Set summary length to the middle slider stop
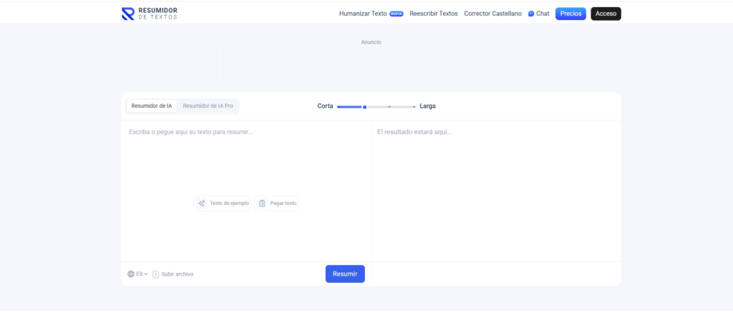Viewport: 733px width, 315px height. [389, 106]
